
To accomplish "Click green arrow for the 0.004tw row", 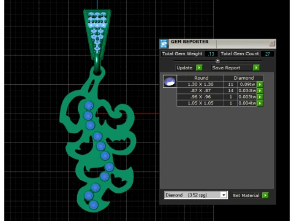I will [260, 103].
